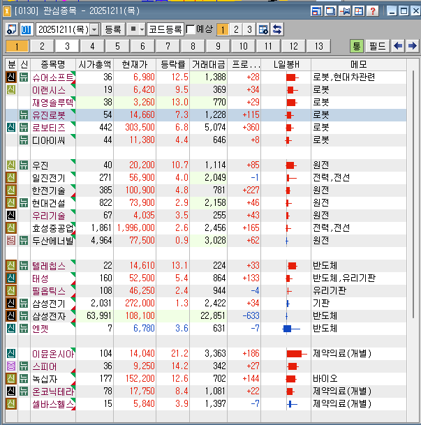This screenshot has width=421, height=425.
Task: Sort by 등락률 column header
Action: 173,64
